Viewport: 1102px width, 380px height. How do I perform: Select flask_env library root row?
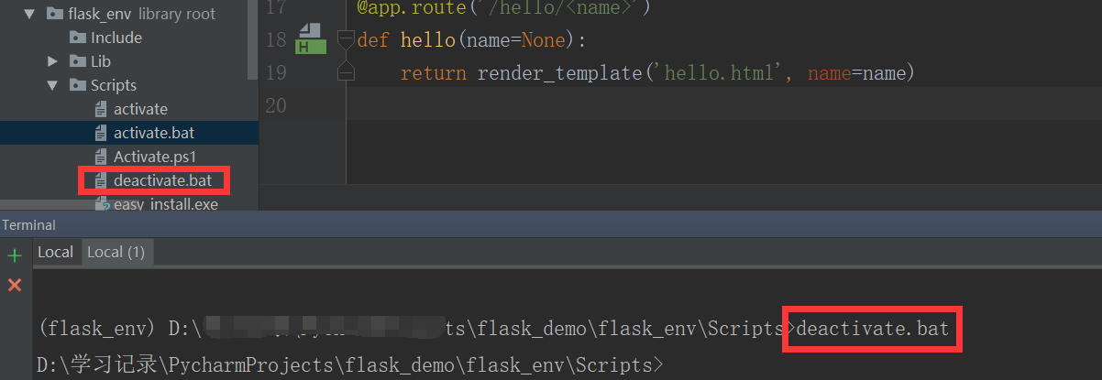pyautogui.click(x=124, y=14)
